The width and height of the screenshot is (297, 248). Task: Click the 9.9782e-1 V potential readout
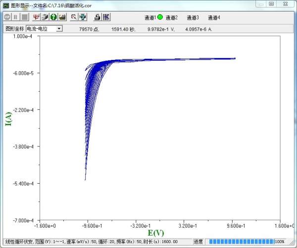[161, 29]
